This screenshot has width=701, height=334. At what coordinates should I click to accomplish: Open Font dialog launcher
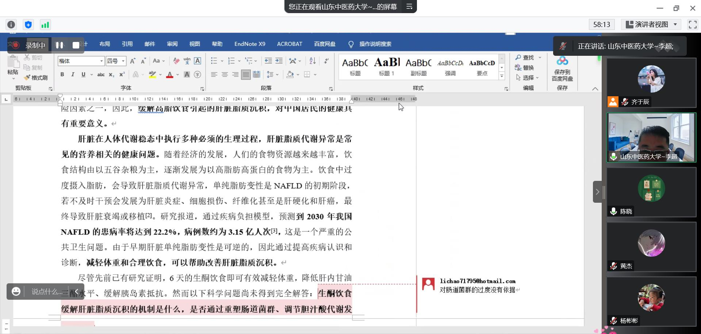tap(202, 89)
